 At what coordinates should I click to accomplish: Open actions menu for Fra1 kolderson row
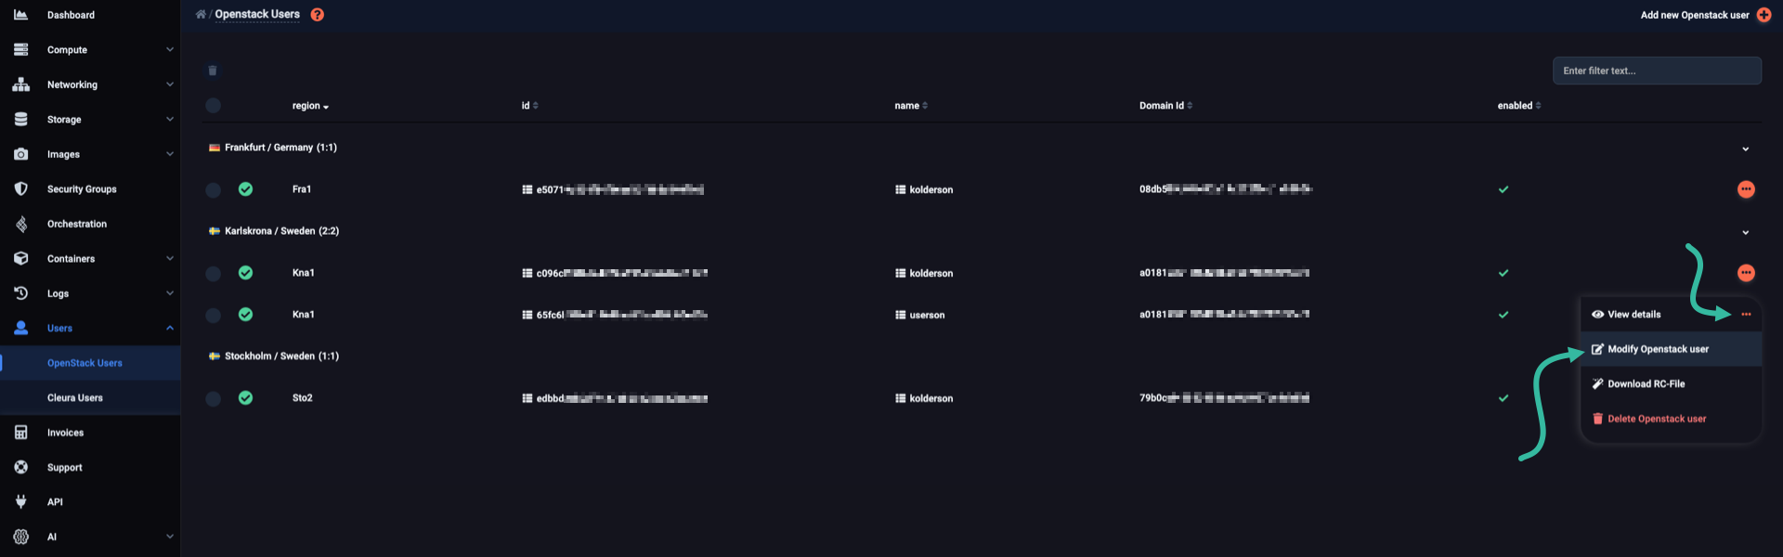tap(1746, 189)
